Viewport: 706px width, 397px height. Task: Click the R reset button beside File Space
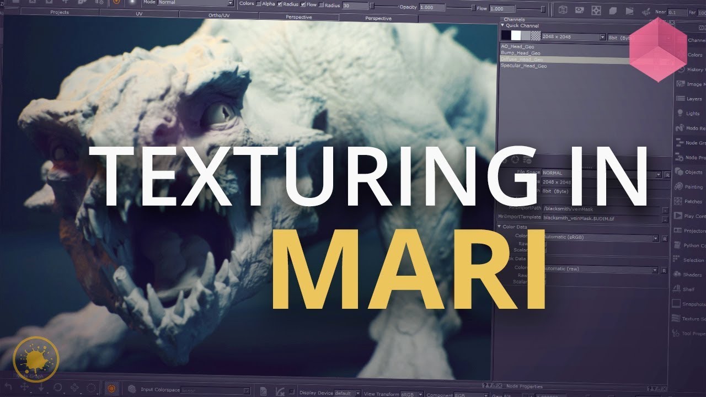[x=667, y=175]
